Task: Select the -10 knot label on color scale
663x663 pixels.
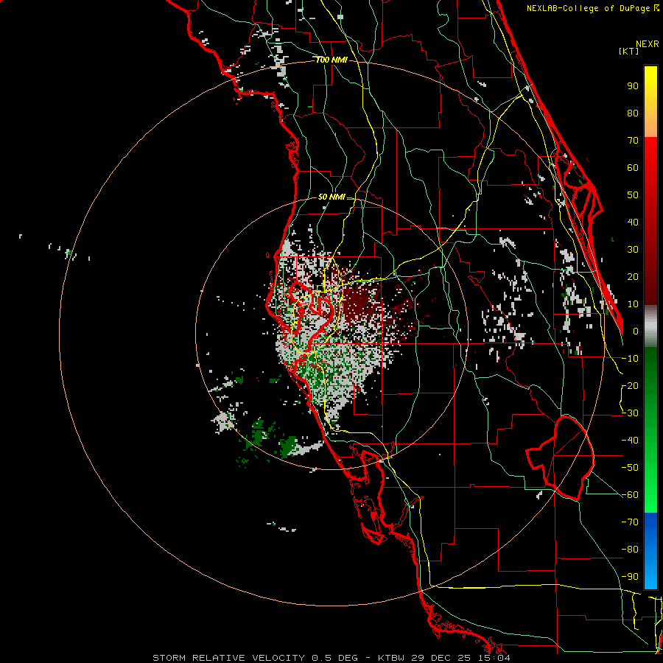Action: [630, 359]
